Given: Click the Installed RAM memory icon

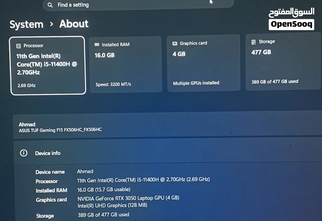Looking at the screenshot, I should [97, 45].
